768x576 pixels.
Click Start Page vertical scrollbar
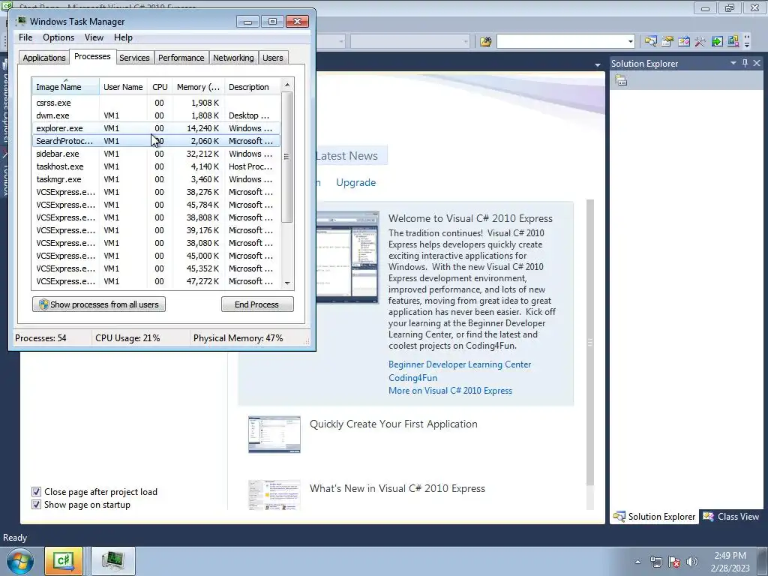(x=590, y=343)
